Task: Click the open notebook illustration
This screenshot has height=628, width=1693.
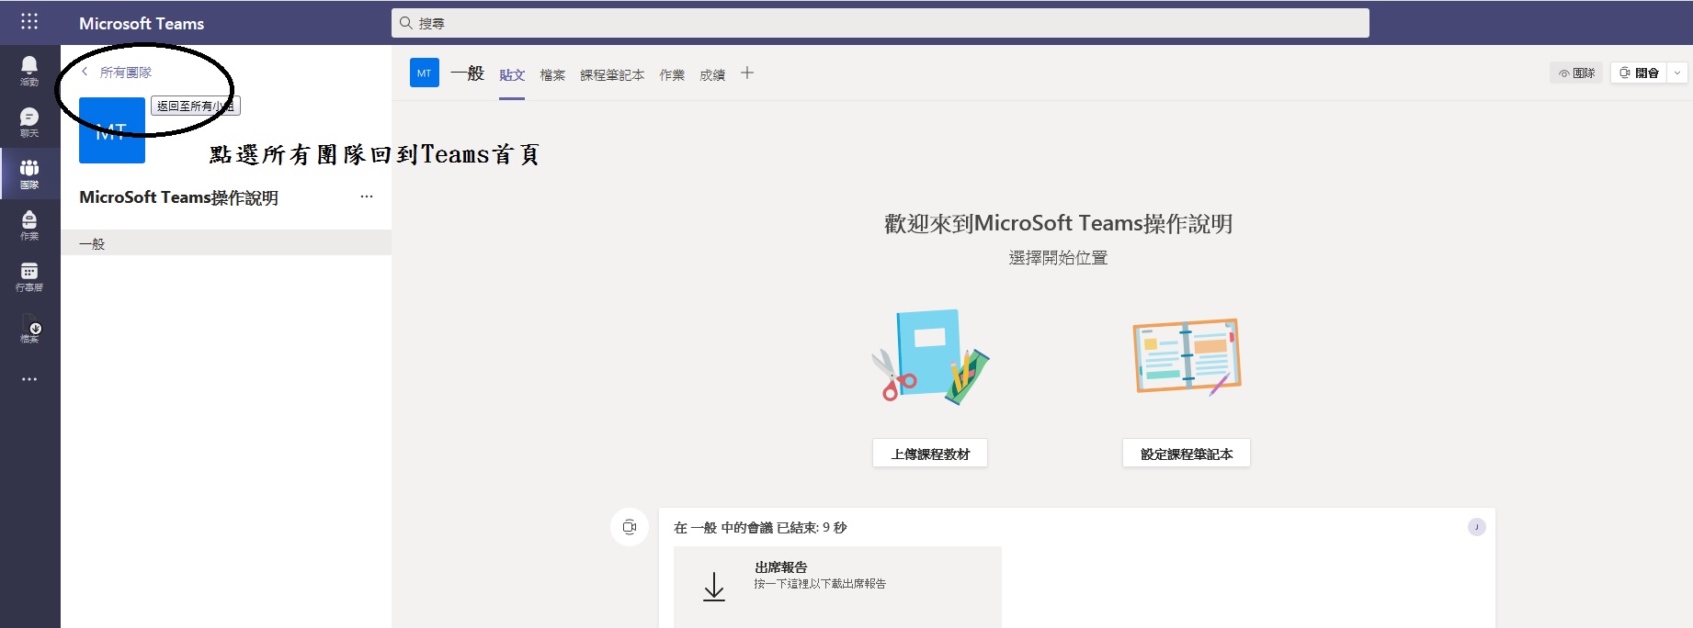Action: (x=1187, y=356)
